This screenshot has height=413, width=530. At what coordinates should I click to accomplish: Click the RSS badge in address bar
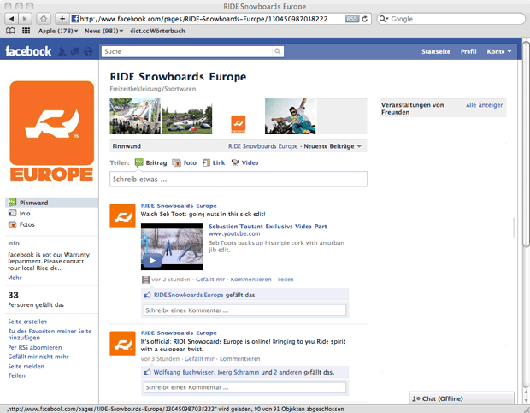click(x=351, y=19)
